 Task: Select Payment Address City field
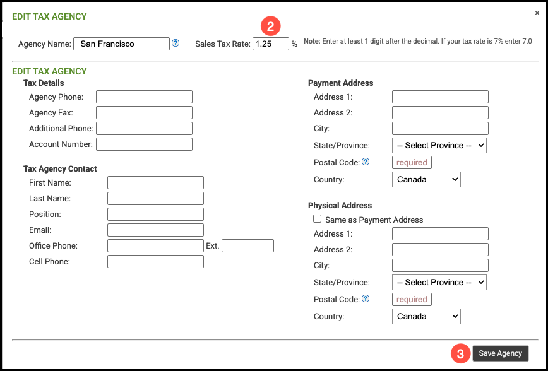pyautogui.click(x=441, y=128)
